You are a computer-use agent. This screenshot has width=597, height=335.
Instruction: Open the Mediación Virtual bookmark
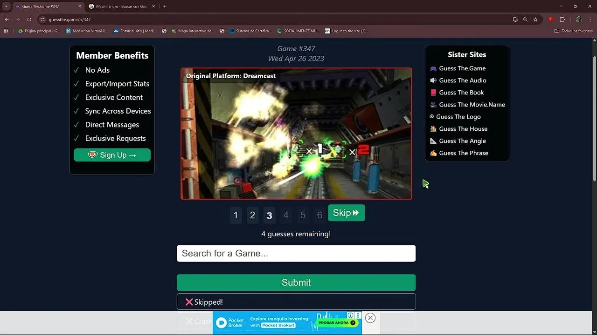point(87,31)
